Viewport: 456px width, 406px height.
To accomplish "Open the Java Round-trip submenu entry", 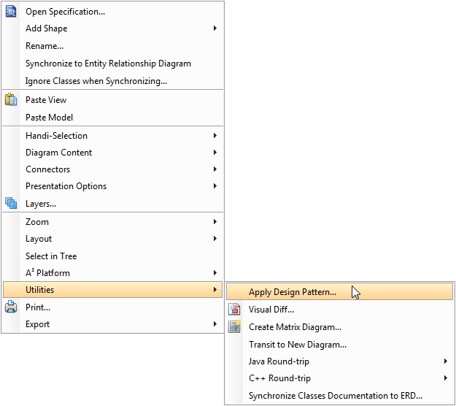I will pos(339,361).
